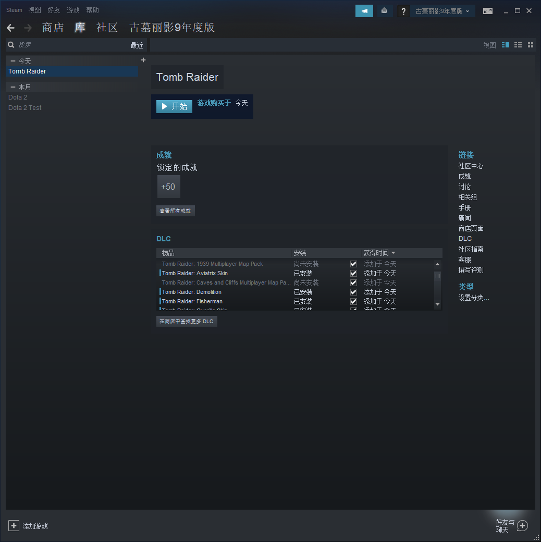Open 好友与聊天 chat plus icon
Image resolution: width=541 pixels, height=542 pixels.
(522, 526)
